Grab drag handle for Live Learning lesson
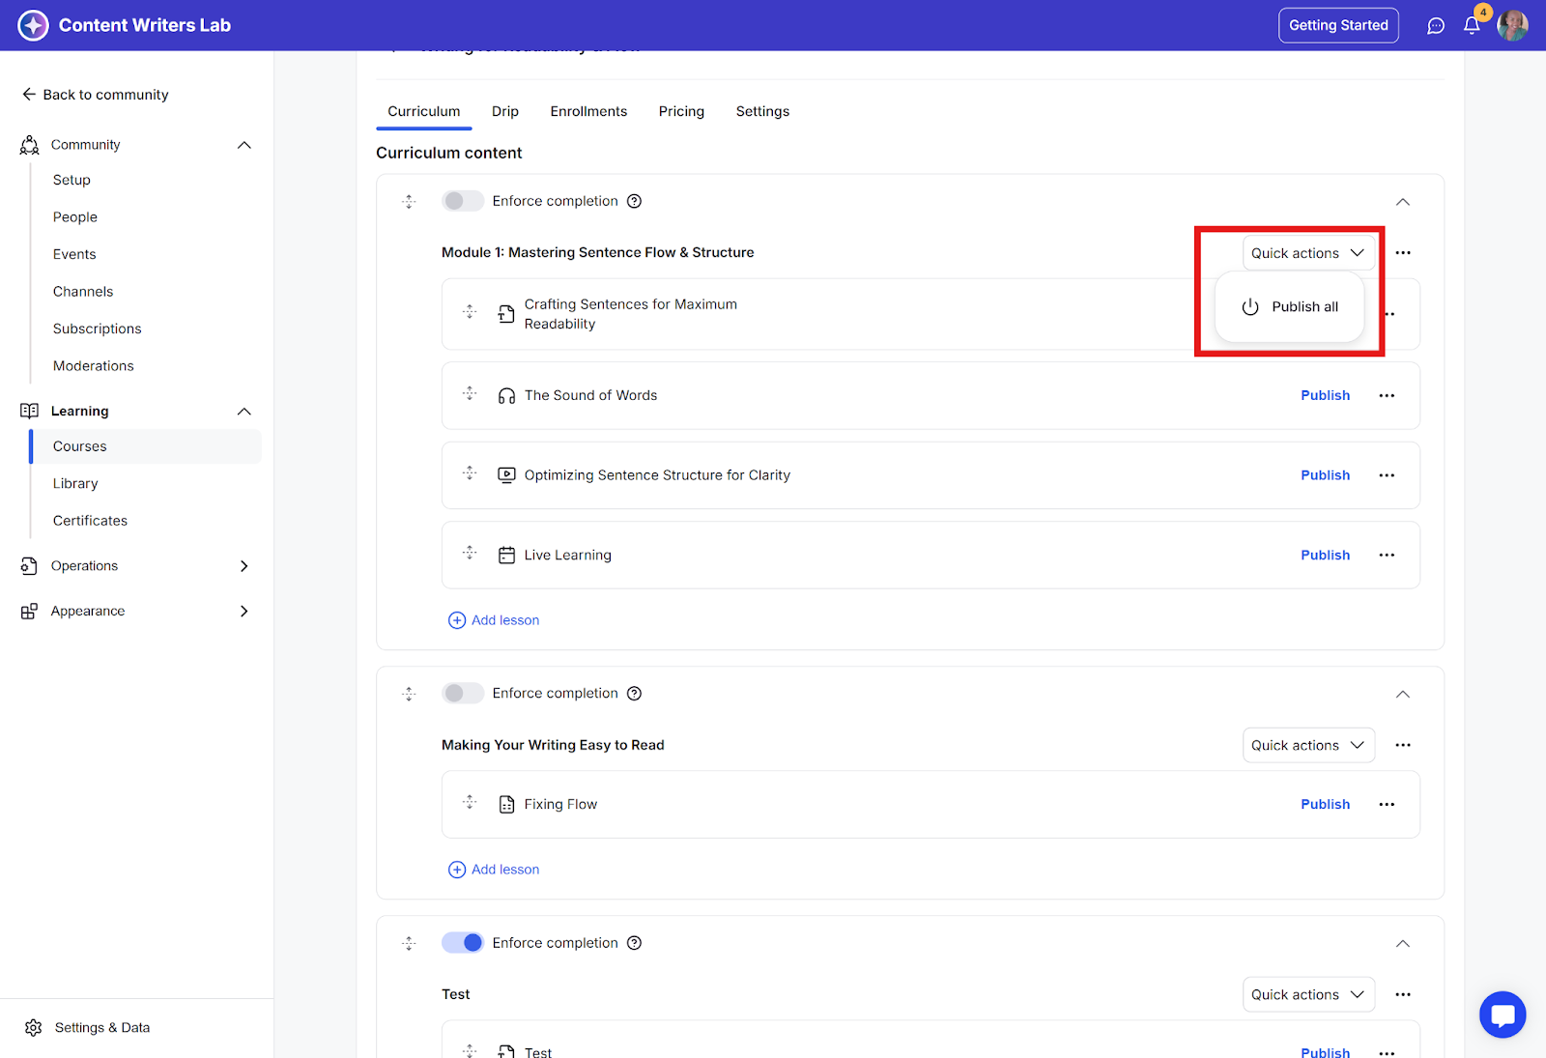Screen dimensions: 1546x1058 (470, 554)
